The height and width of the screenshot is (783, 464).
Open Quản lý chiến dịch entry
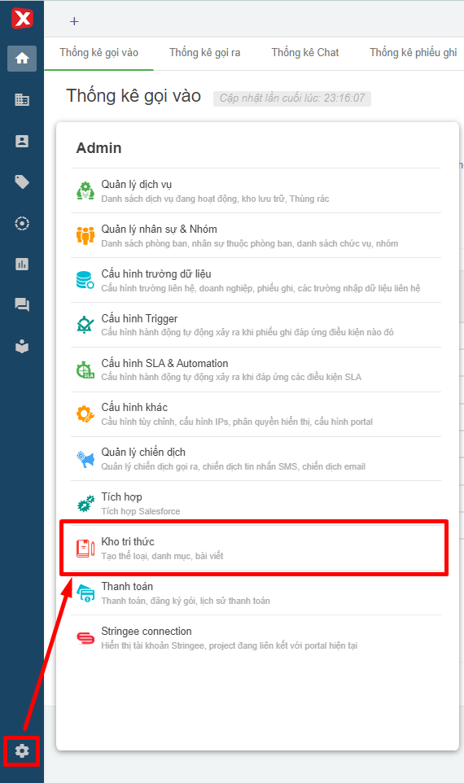coord(256,459)
